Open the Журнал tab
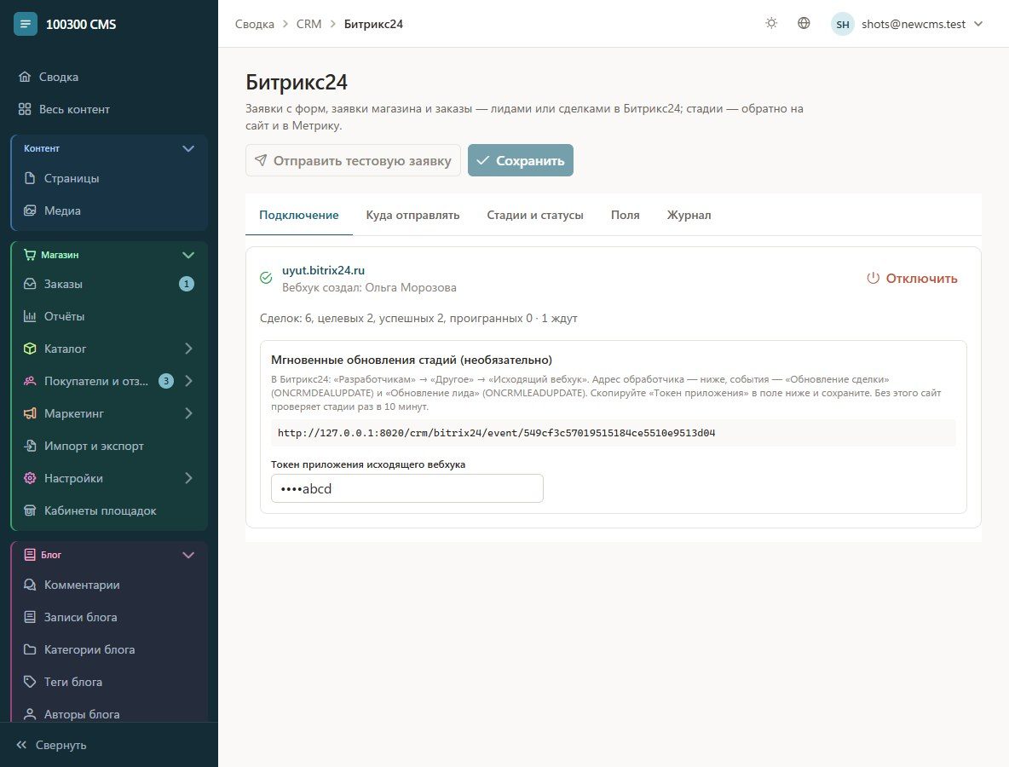Image resolution: width=1009 pixels, height=767 pixels. (x=689, y=215)
